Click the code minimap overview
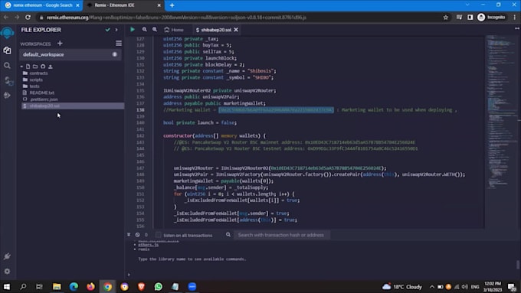The width and height of the screenshot is (521, 293). (501, 112)
